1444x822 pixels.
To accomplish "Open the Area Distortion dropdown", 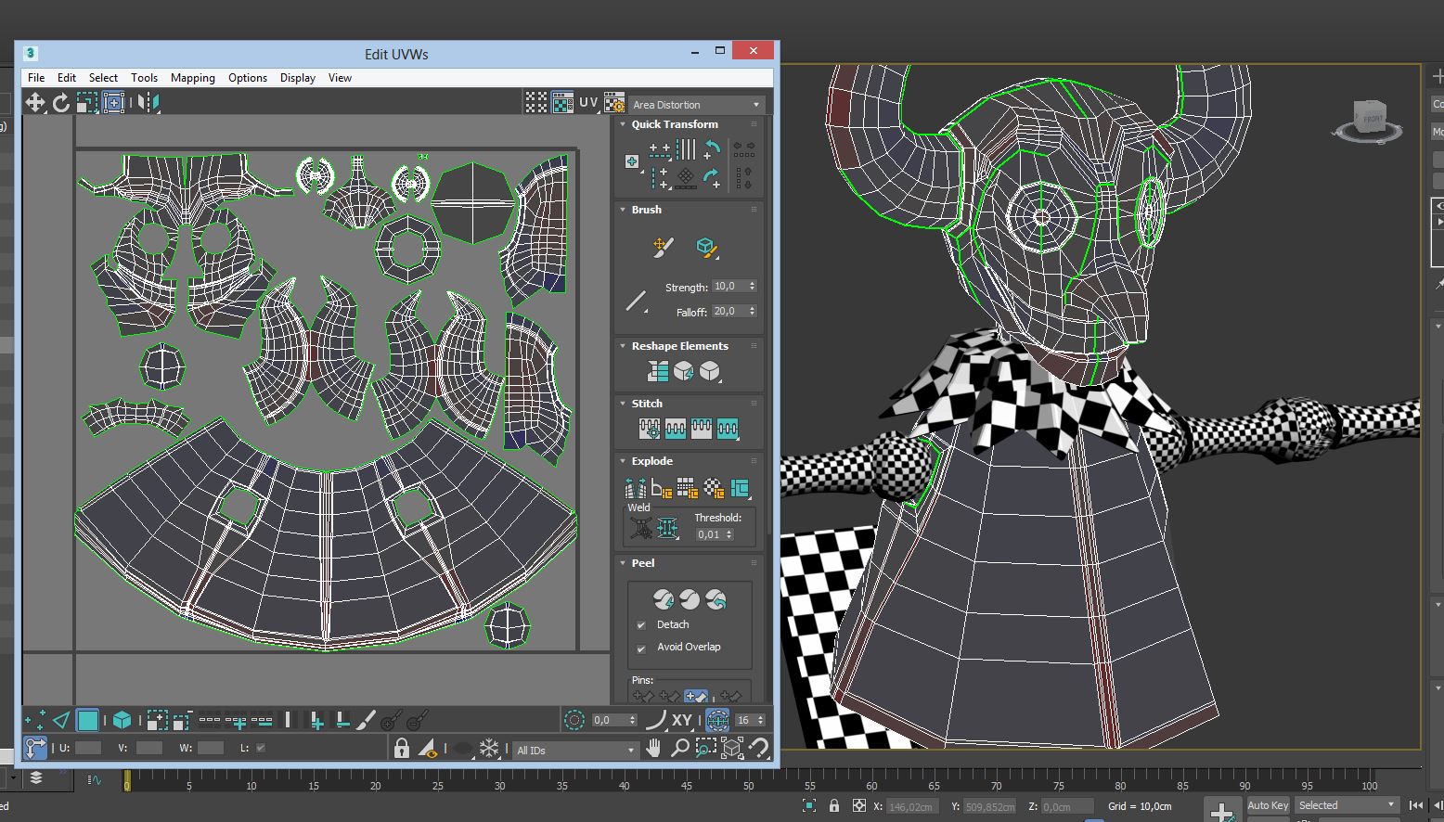I will click(x=696, y=105).
